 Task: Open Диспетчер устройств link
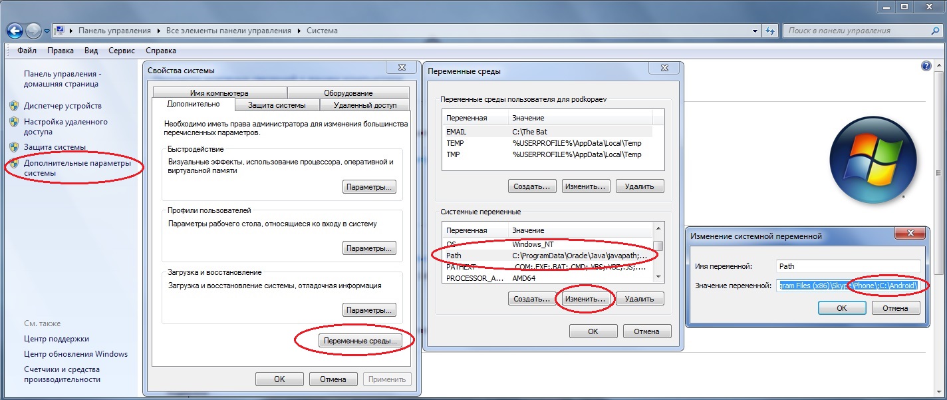click(x=63, y=106)
